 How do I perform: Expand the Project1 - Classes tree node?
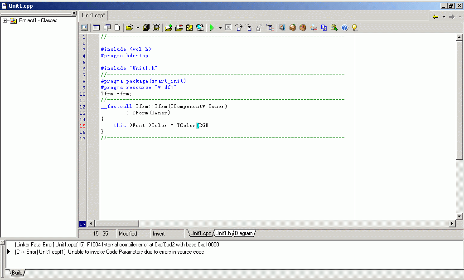(5, 20)
